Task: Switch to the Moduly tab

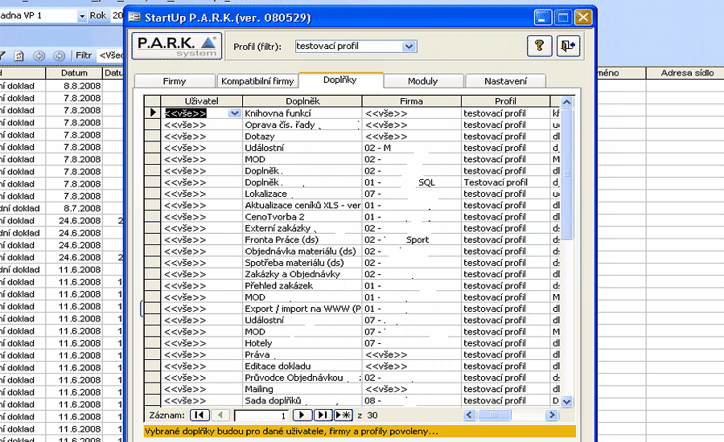Action: (423, 81)
